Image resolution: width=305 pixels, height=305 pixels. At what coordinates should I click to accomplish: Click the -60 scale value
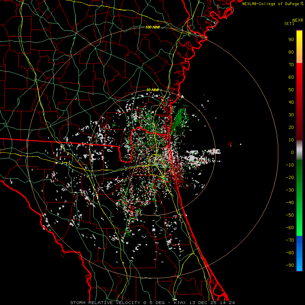click(290, 228)
